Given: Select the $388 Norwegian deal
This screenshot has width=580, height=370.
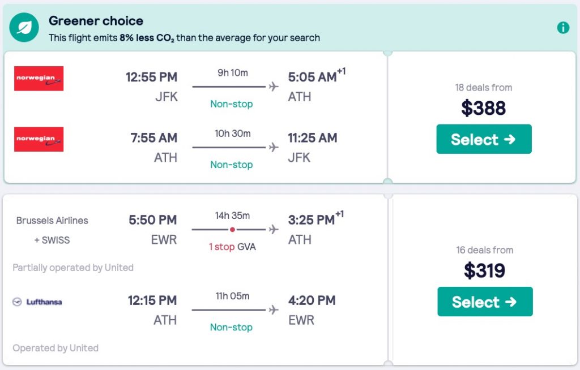Looking at the screenshot, I should [484, 139].
